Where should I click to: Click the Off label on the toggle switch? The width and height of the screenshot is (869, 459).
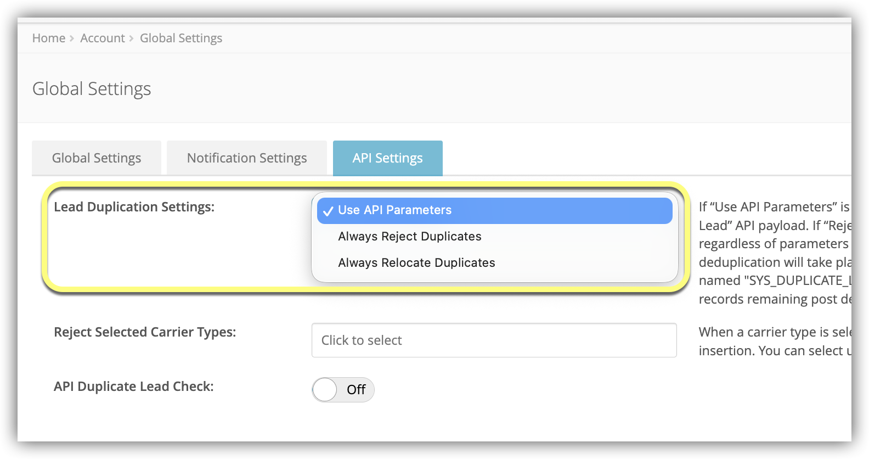tap(356, 390)
